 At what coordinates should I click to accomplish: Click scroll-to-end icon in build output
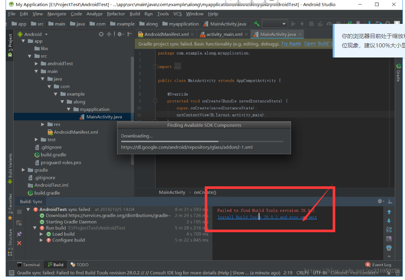[x=389, y=239]
